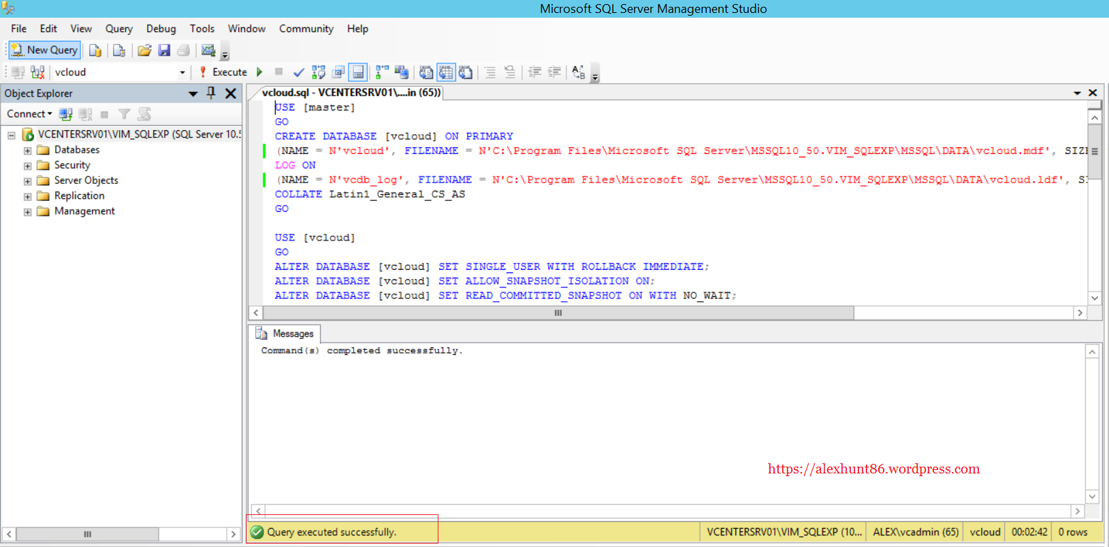Click the Execute query button
Viewport: 1109px width, 547px height.
coord(223,72)
